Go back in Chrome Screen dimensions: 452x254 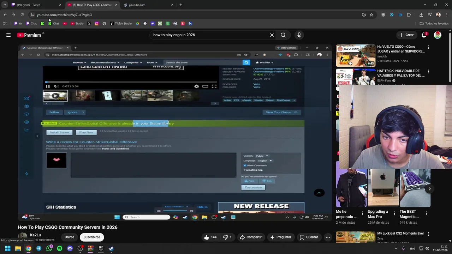(5, 15)
